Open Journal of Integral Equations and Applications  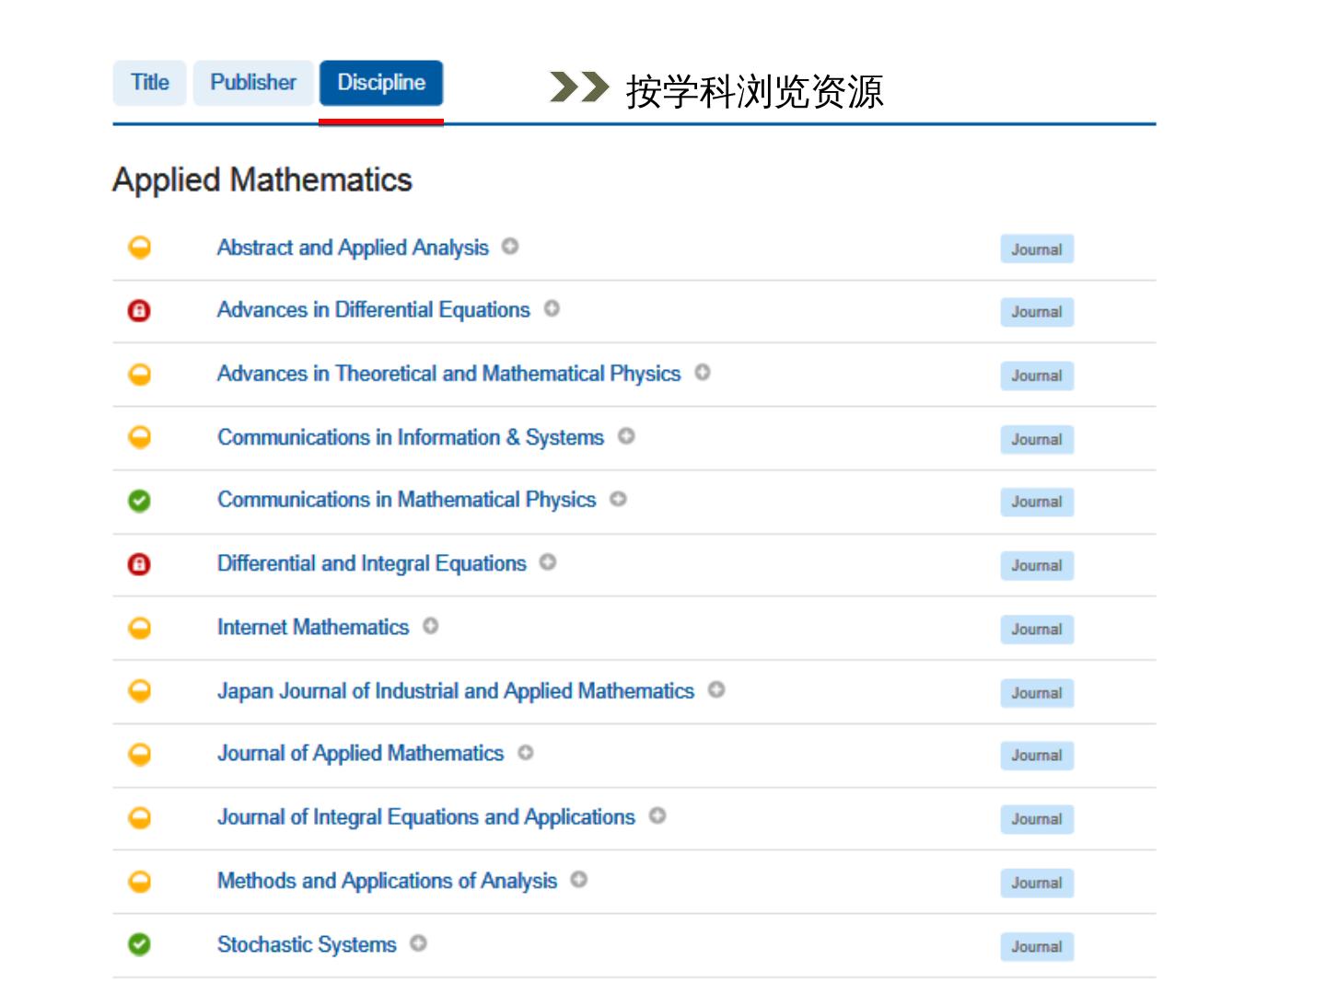pyautogui.click(x=426, y=817)
